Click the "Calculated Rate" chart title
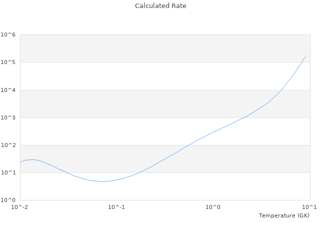This screenshot has width=320, height=240. (160, 6)
